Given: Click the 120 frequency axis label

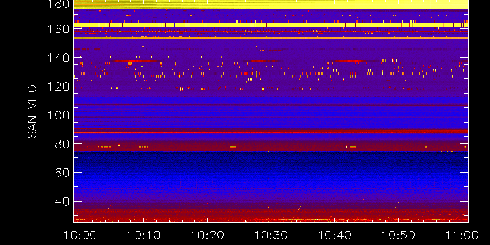Looking at the screenshot, I should click(58, 86).
